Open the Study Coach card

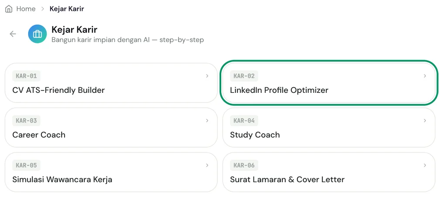click(329, 127)
